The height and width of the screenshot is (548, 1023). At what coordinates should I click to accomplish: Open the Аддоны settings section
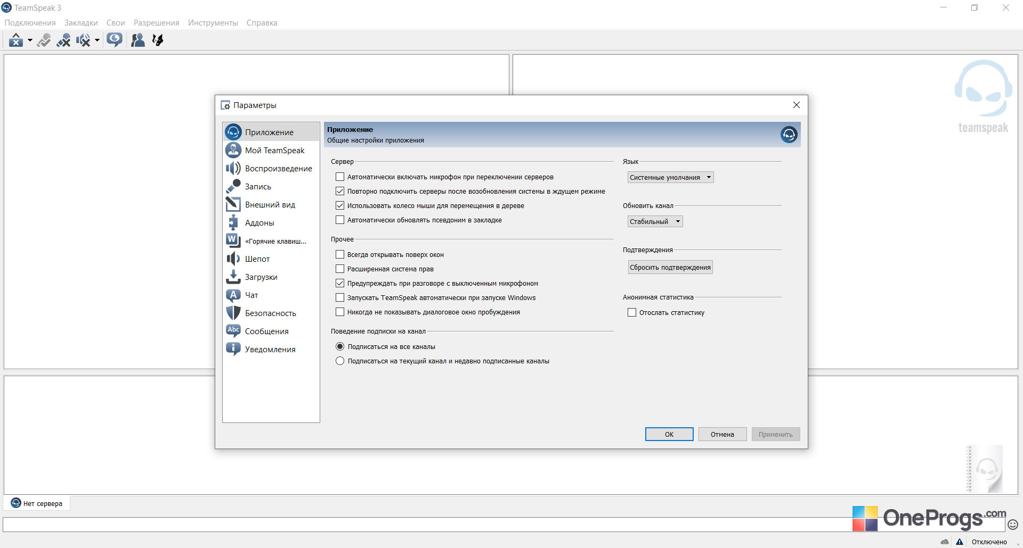pyautogui.click(x=271, y=222)
